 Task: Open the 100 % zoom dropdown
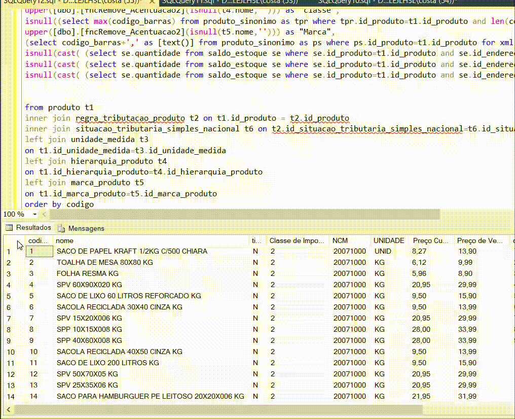click(34, 214)
